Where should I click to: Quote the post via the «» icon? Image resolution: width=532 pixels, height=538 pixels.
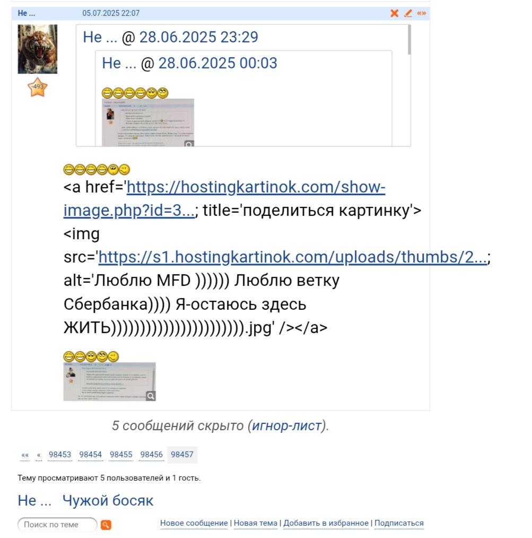point(422,13)
